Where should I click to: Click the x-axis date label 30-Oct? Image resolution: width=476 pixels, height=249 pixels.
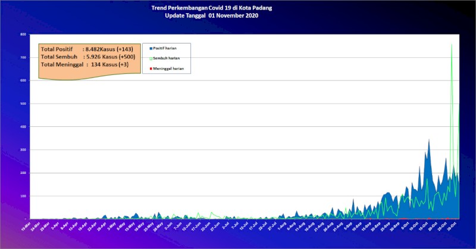pyautogui.click(x=452, y=227)
